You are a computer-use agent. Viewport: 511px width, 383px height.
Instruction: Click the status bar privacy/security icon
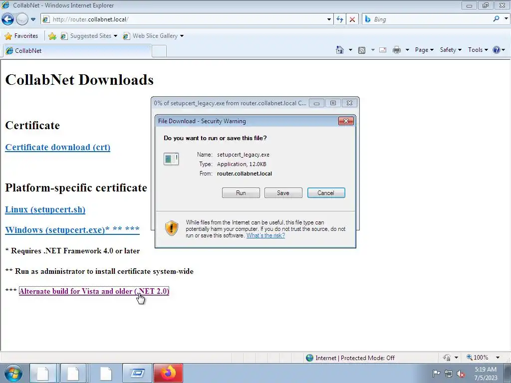coord(447,358)
